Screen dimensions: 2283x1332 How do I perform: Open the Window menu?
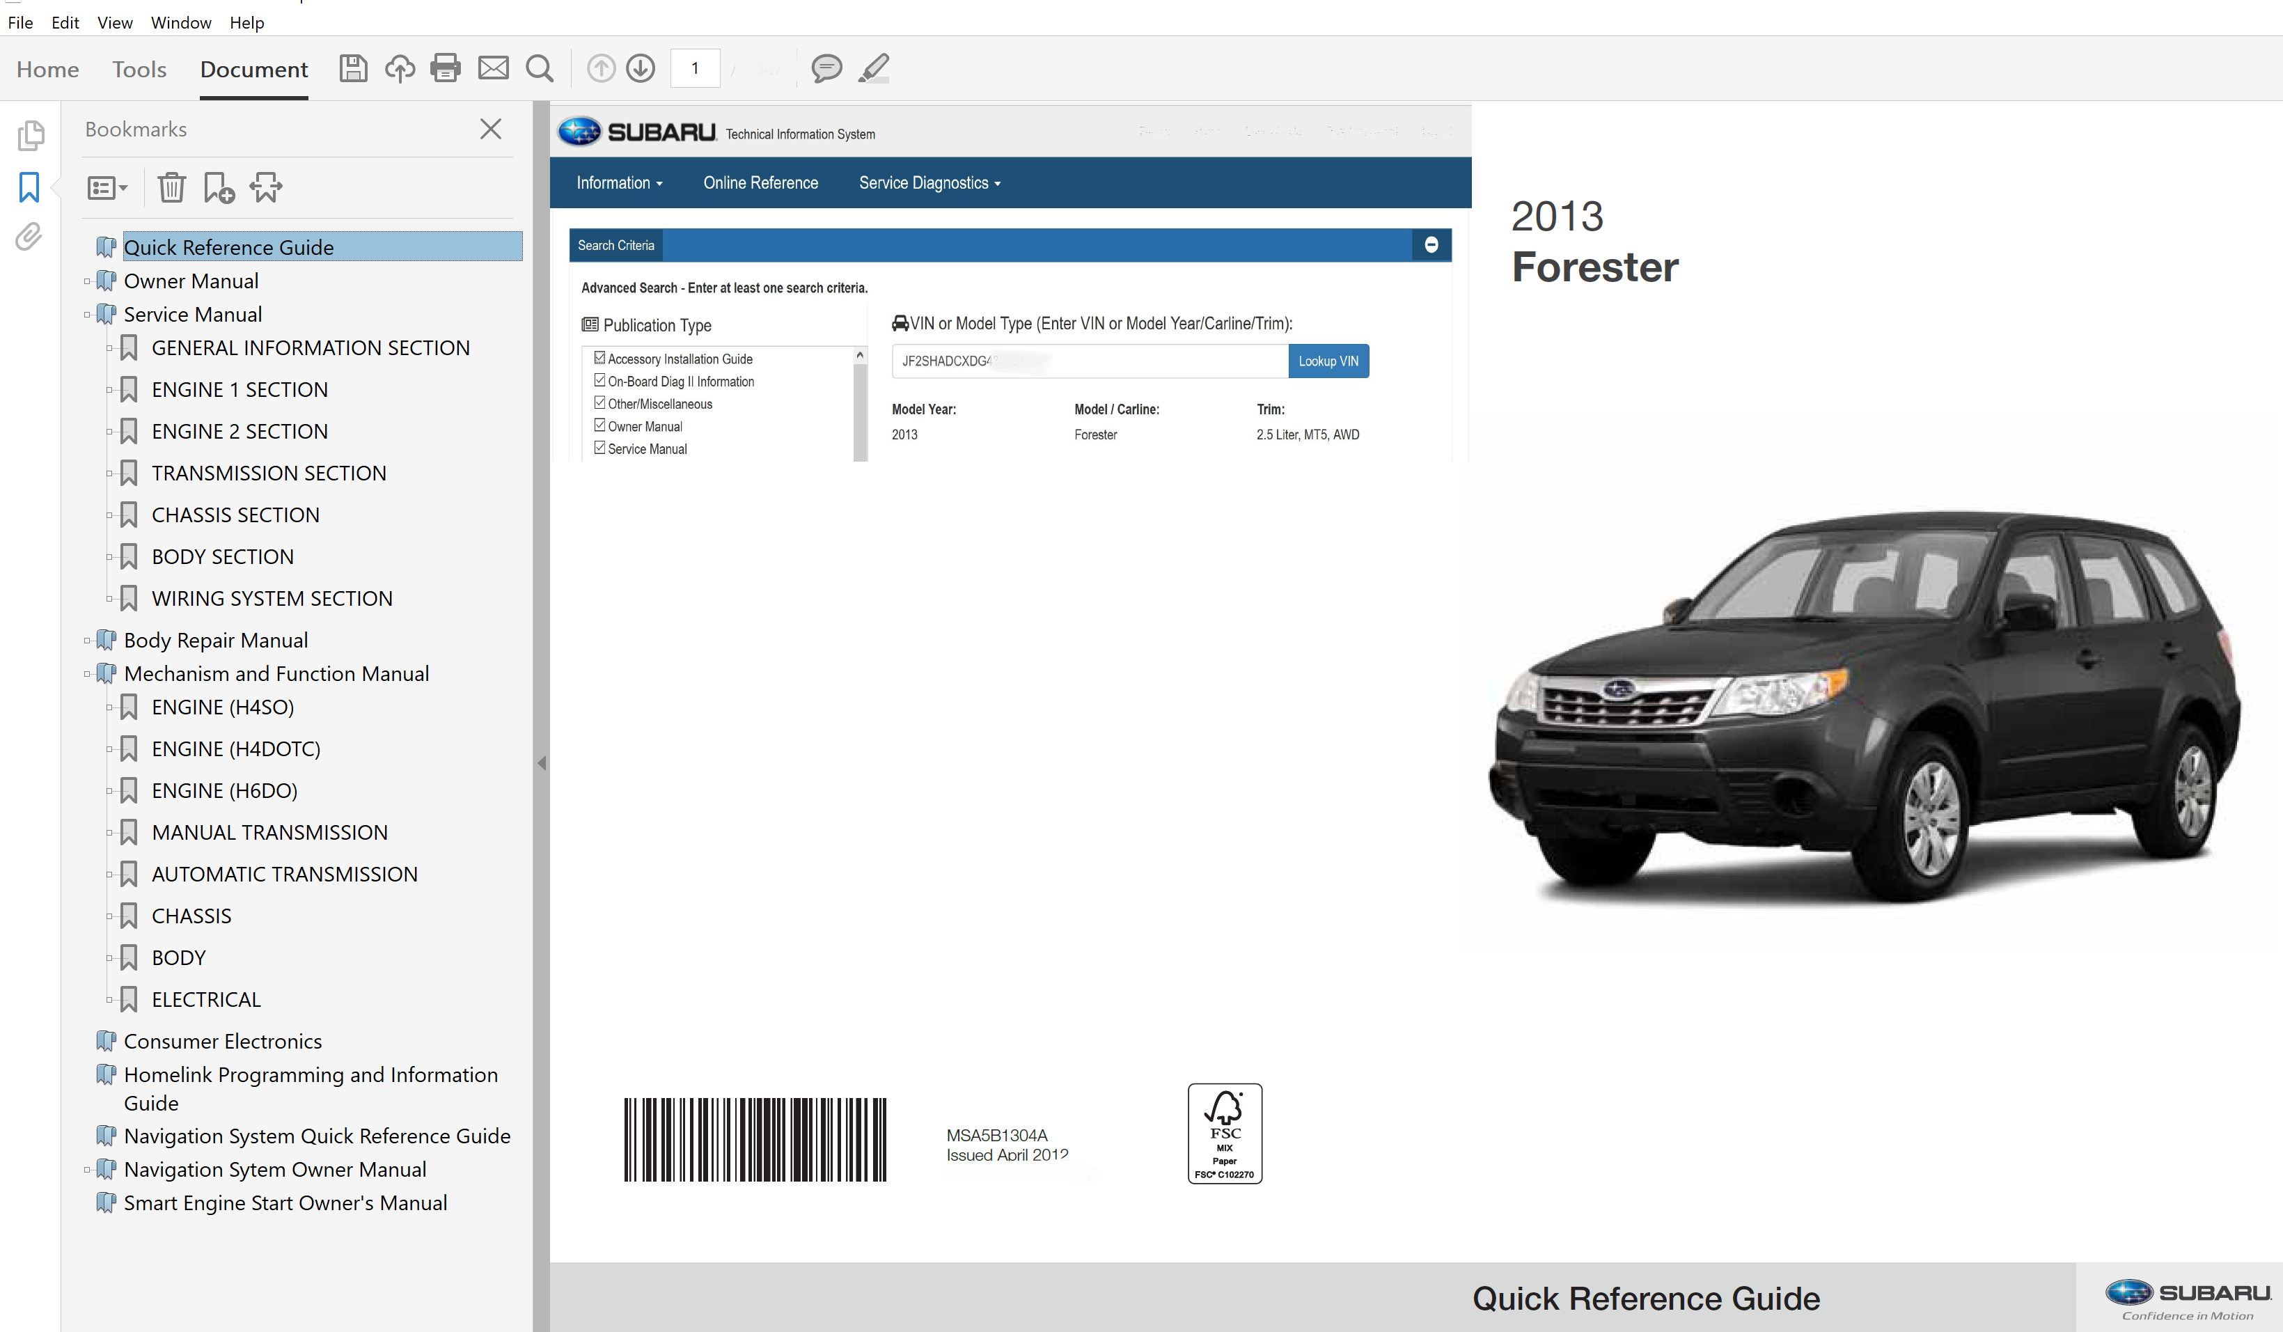180,23
